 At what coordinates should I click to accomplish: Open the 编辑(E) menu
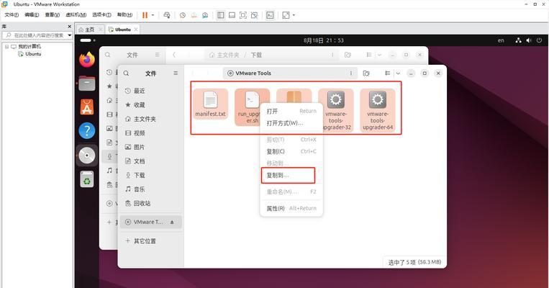(x=32, y=14)
